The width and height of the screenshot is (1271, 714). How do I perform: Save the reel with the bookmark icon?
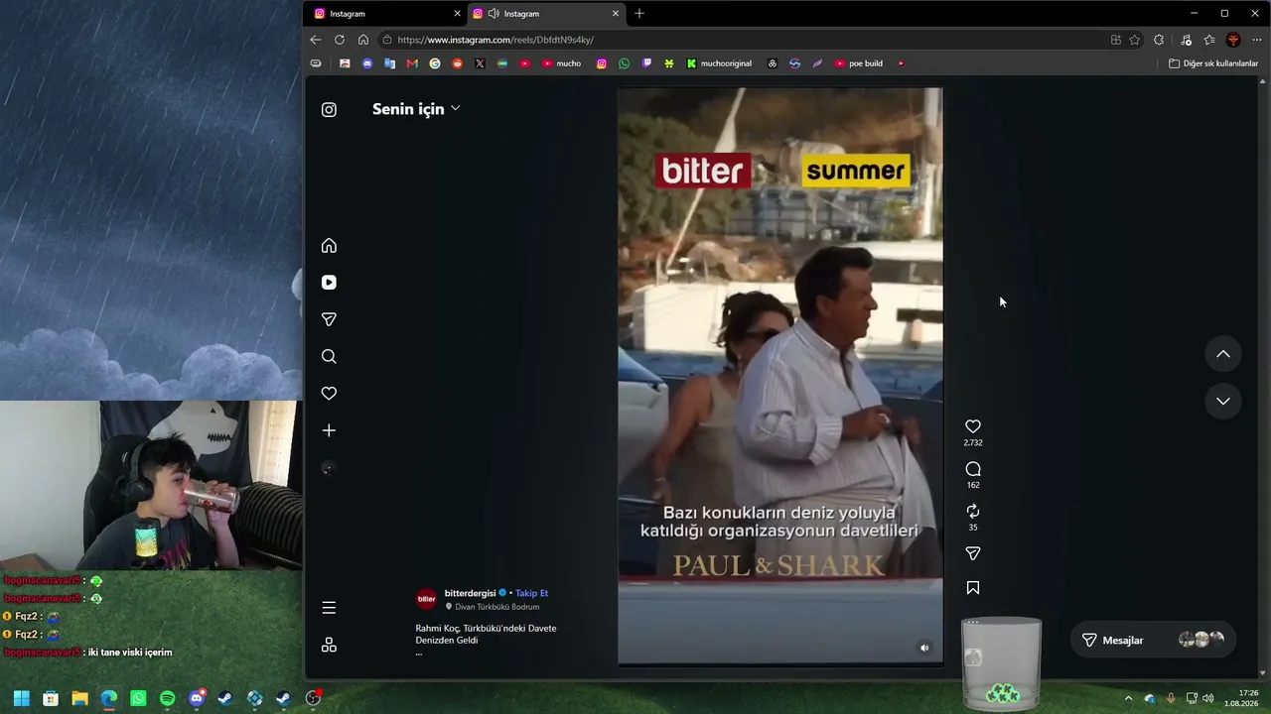coord(973,588)
